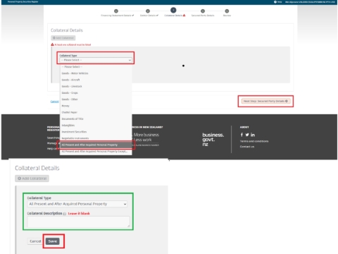The image size is (338, 254).
Task: Select 'Negotiable Instruments' option
Action: 96,138
